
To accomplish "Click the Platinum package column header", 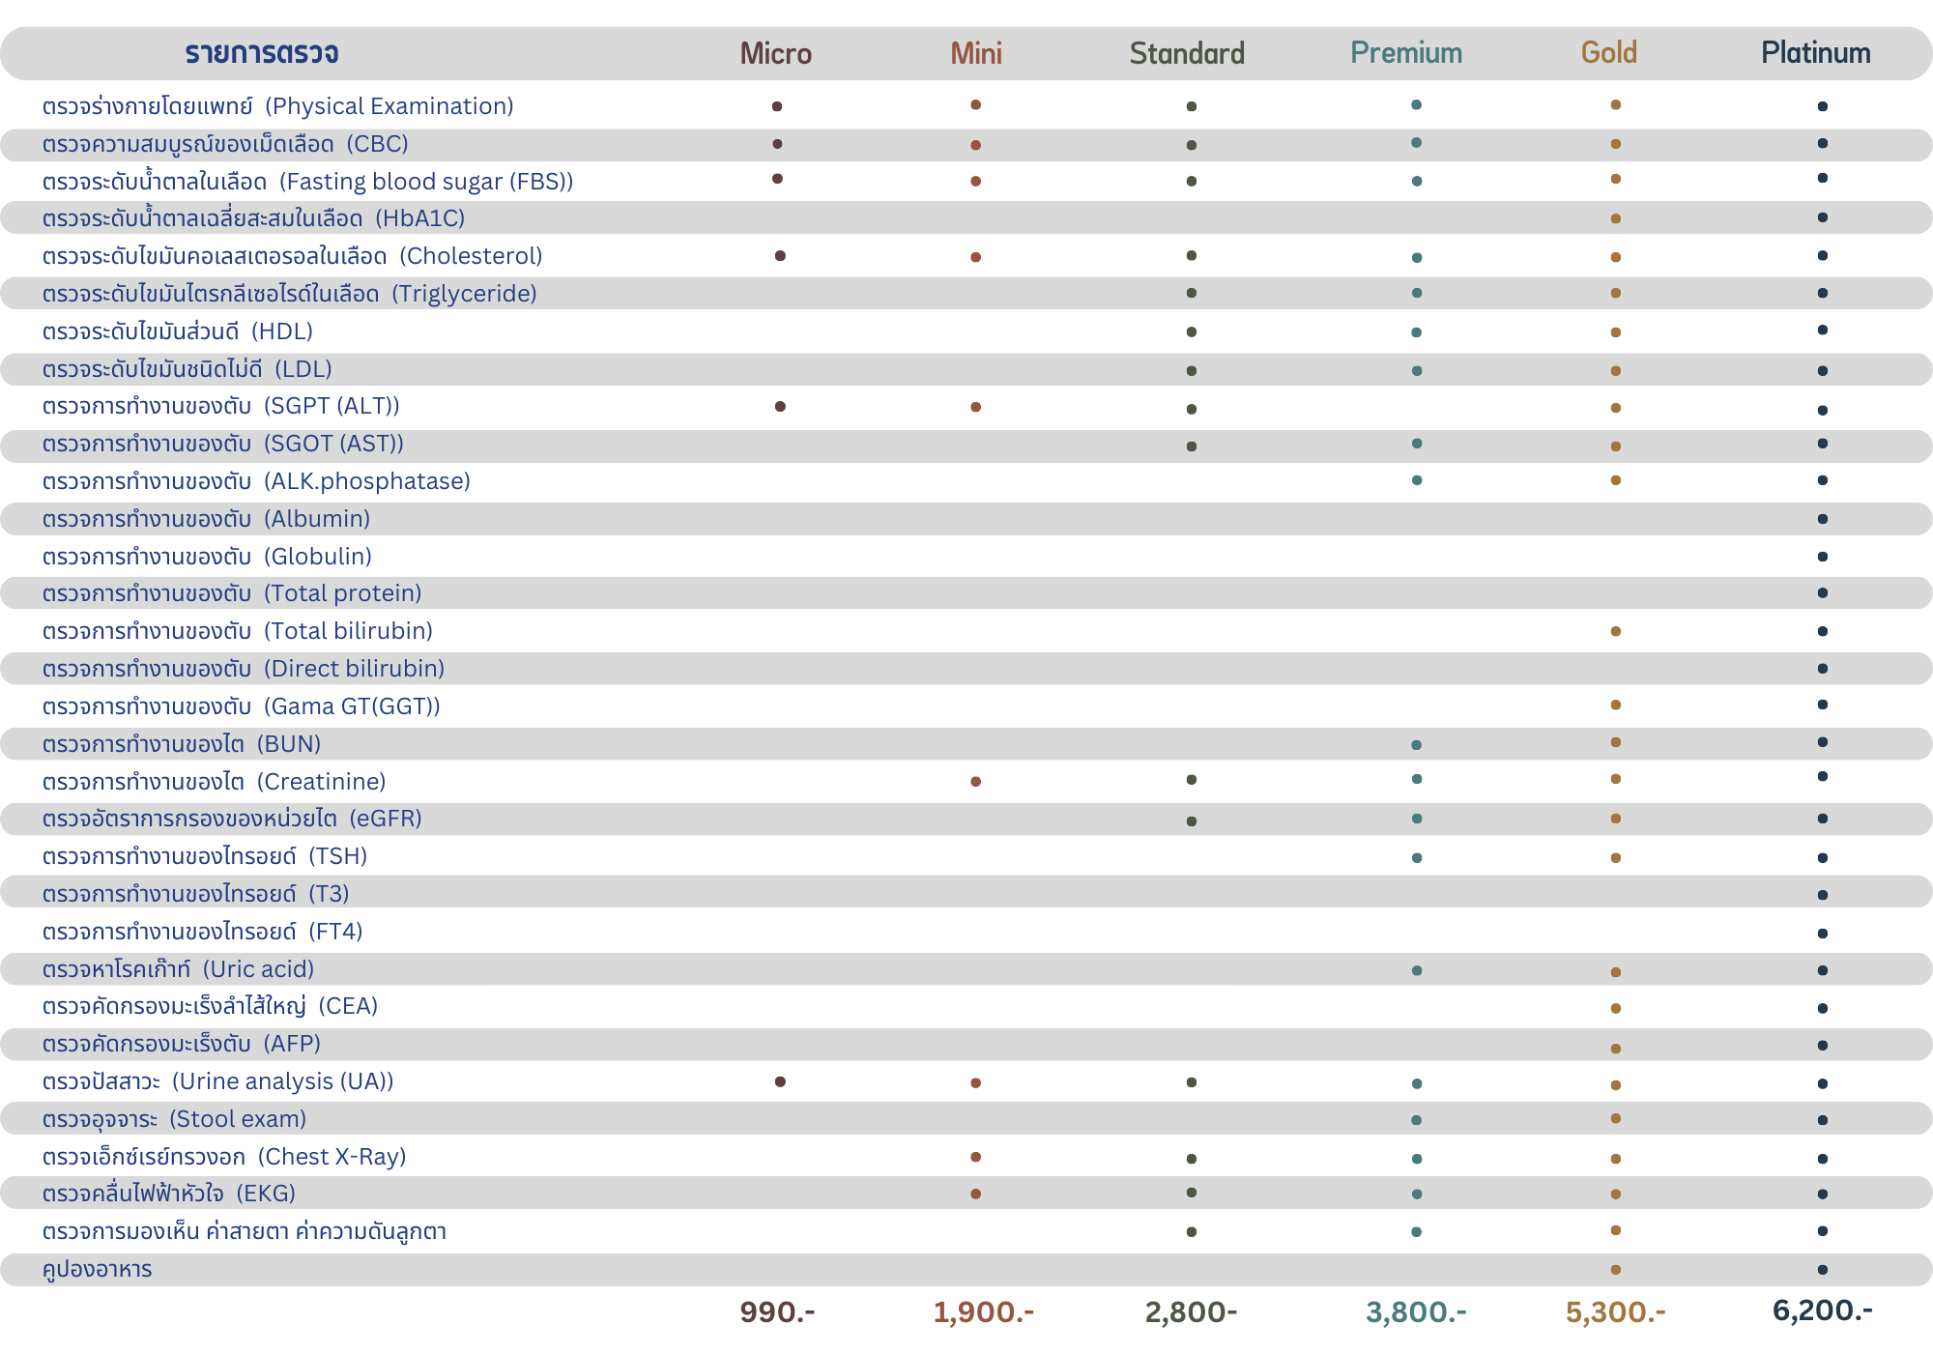I will (x=1816, y=53).
